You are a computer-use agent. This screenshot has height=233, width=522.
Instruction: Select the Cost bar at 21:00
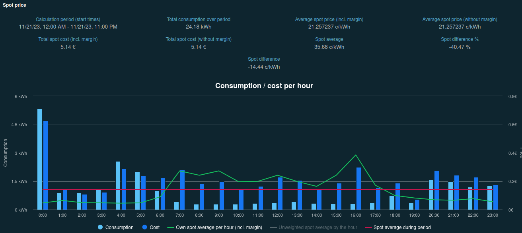[456, 193]
